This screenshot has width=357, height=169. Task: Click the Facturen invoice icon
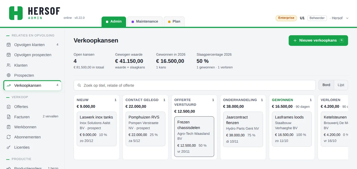(9, 117)
